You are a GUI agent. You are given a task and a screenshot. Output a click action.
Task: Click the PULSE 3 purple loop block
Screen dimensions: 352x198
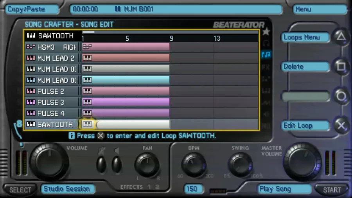126,102
